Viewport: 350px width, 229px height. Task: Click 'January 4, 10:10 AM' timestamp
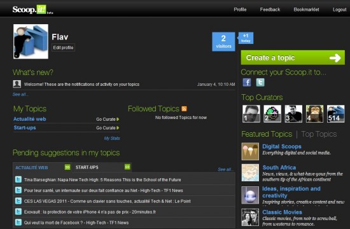pyautogui.click(x=216, y=85)
